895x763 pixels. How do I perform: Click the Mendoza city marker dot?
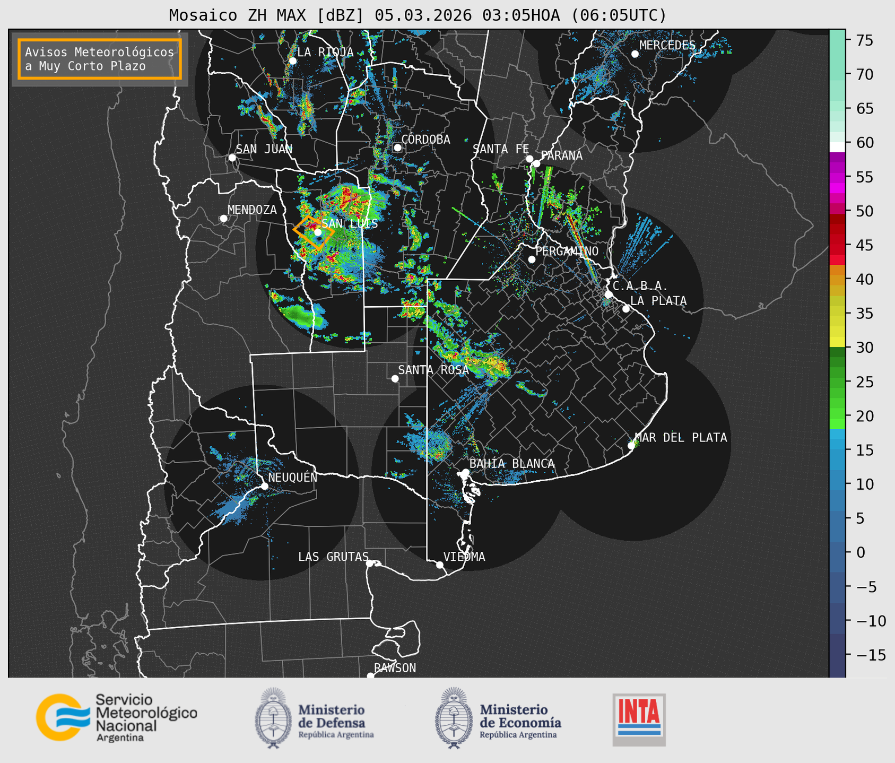pos(223,219)
